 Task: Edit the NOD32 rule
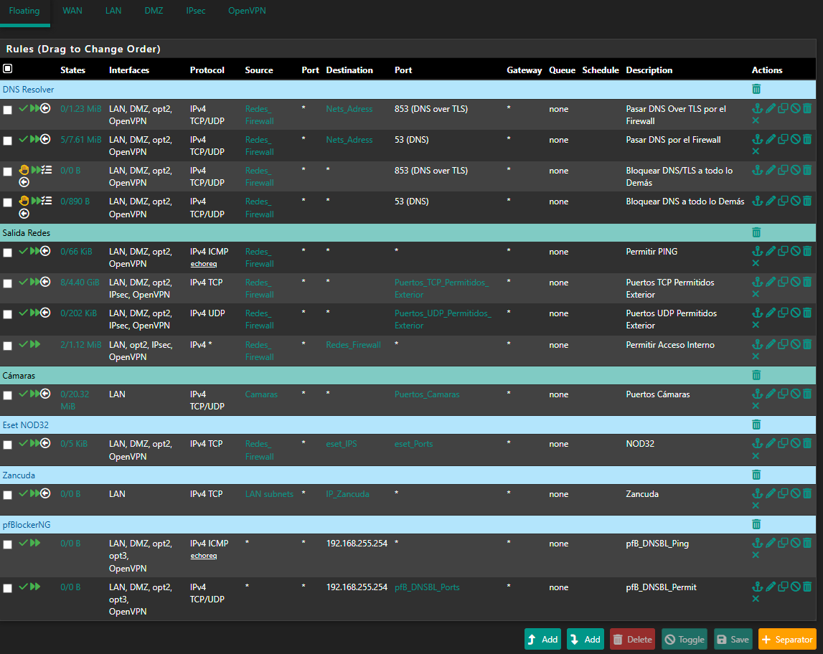point(770,444)
